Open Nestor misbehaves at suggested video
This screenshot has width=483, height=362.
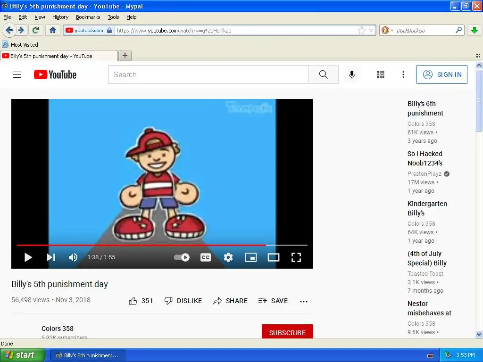click(x=429, y=308)
